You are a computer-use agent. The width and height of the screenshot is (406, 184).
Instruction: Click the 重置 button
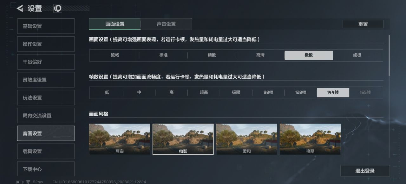coord(363,24)
